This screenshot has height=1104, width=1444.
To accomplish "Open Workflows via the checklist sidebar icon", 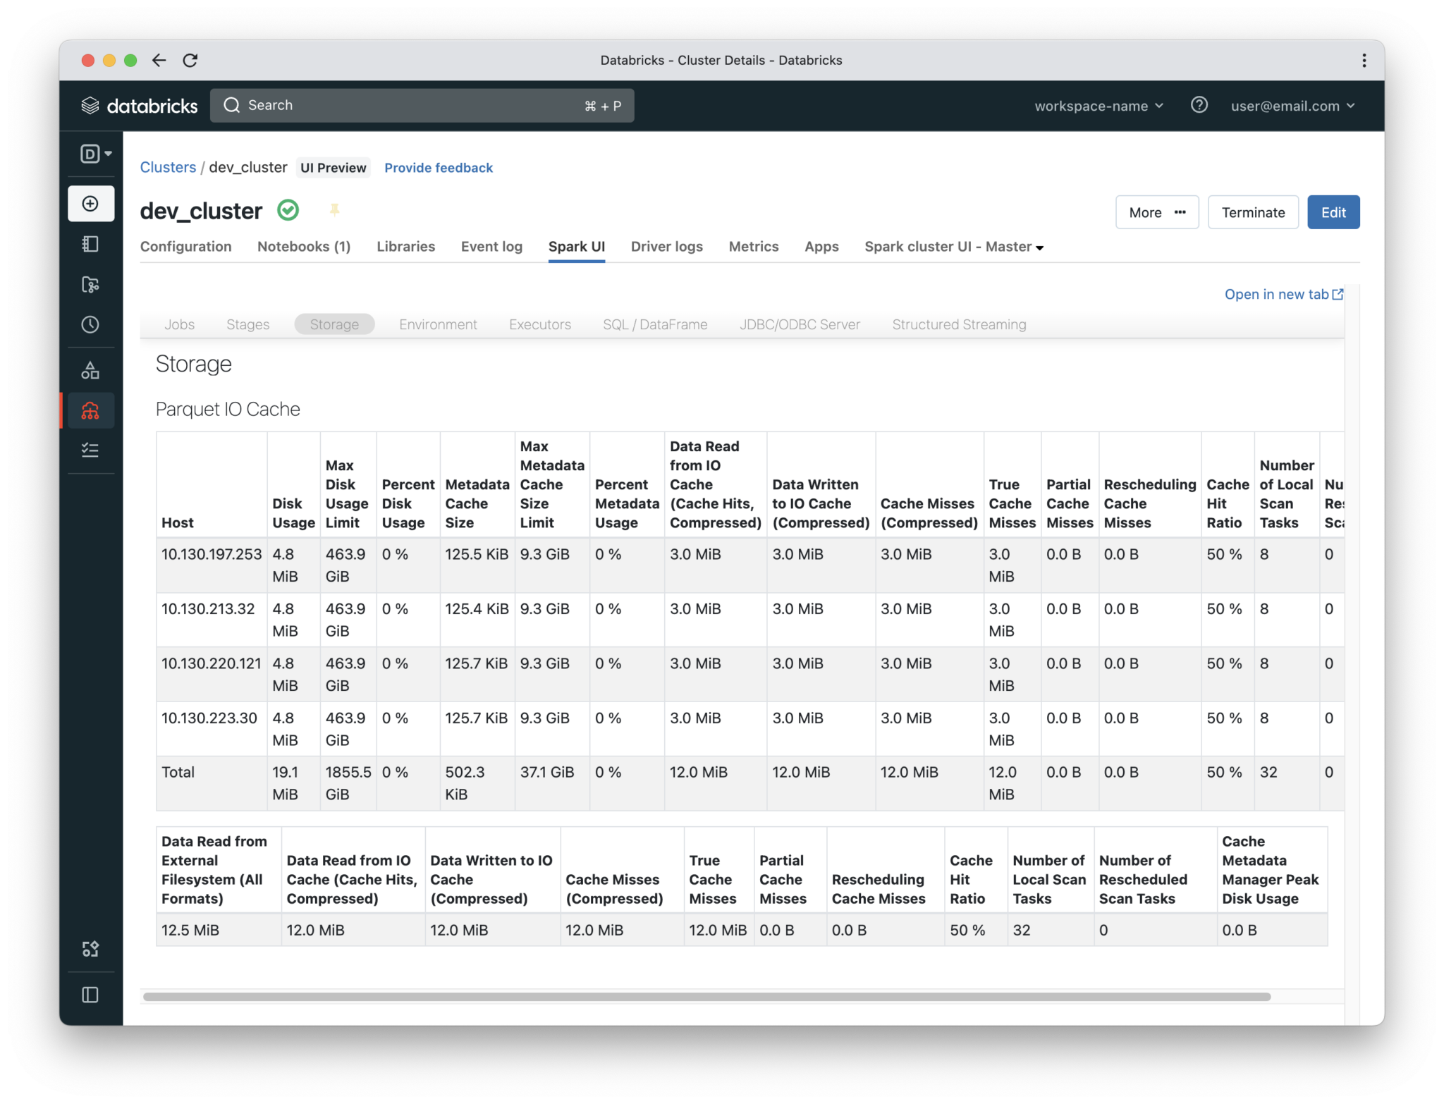I will pyautogui.click(x=91, y=450).
